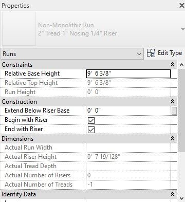Click the Actual Riser Height value
185x202 pixels.
click(x=128, y=157)
